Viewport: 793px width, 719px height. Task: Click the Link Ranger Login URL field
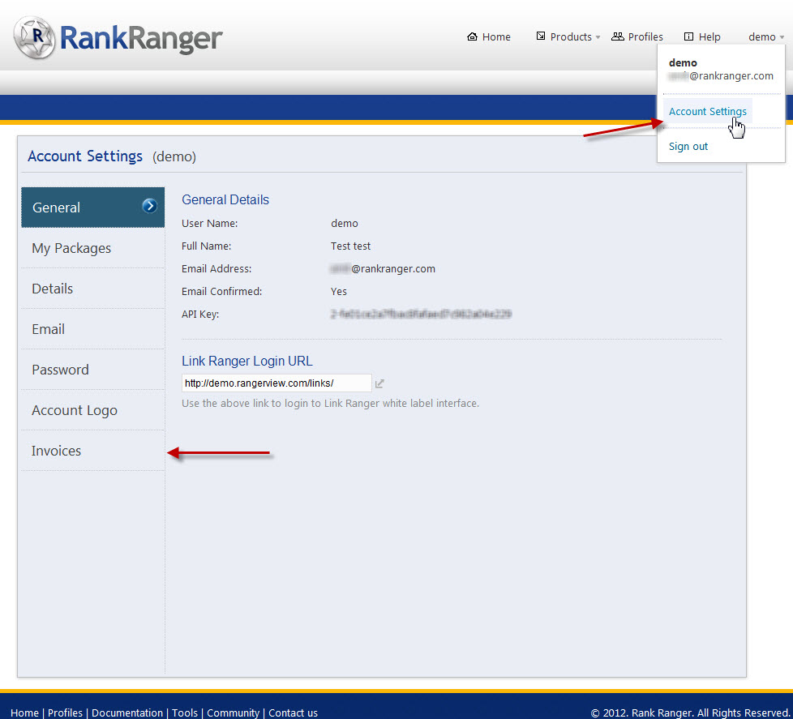pos(276,383)
